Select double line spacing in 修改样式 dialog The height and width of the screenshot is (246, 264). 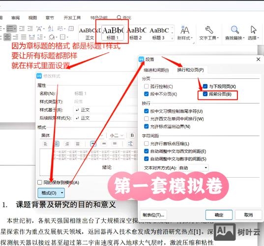pyautogui.click(x=115, y=144)
